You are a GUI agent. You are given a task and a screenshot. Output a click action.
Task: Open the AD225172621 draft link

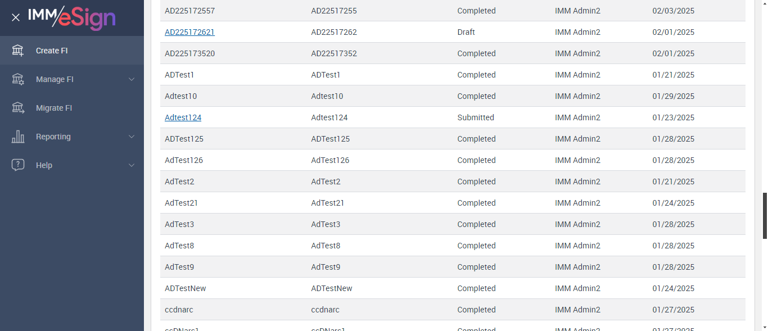189,32
